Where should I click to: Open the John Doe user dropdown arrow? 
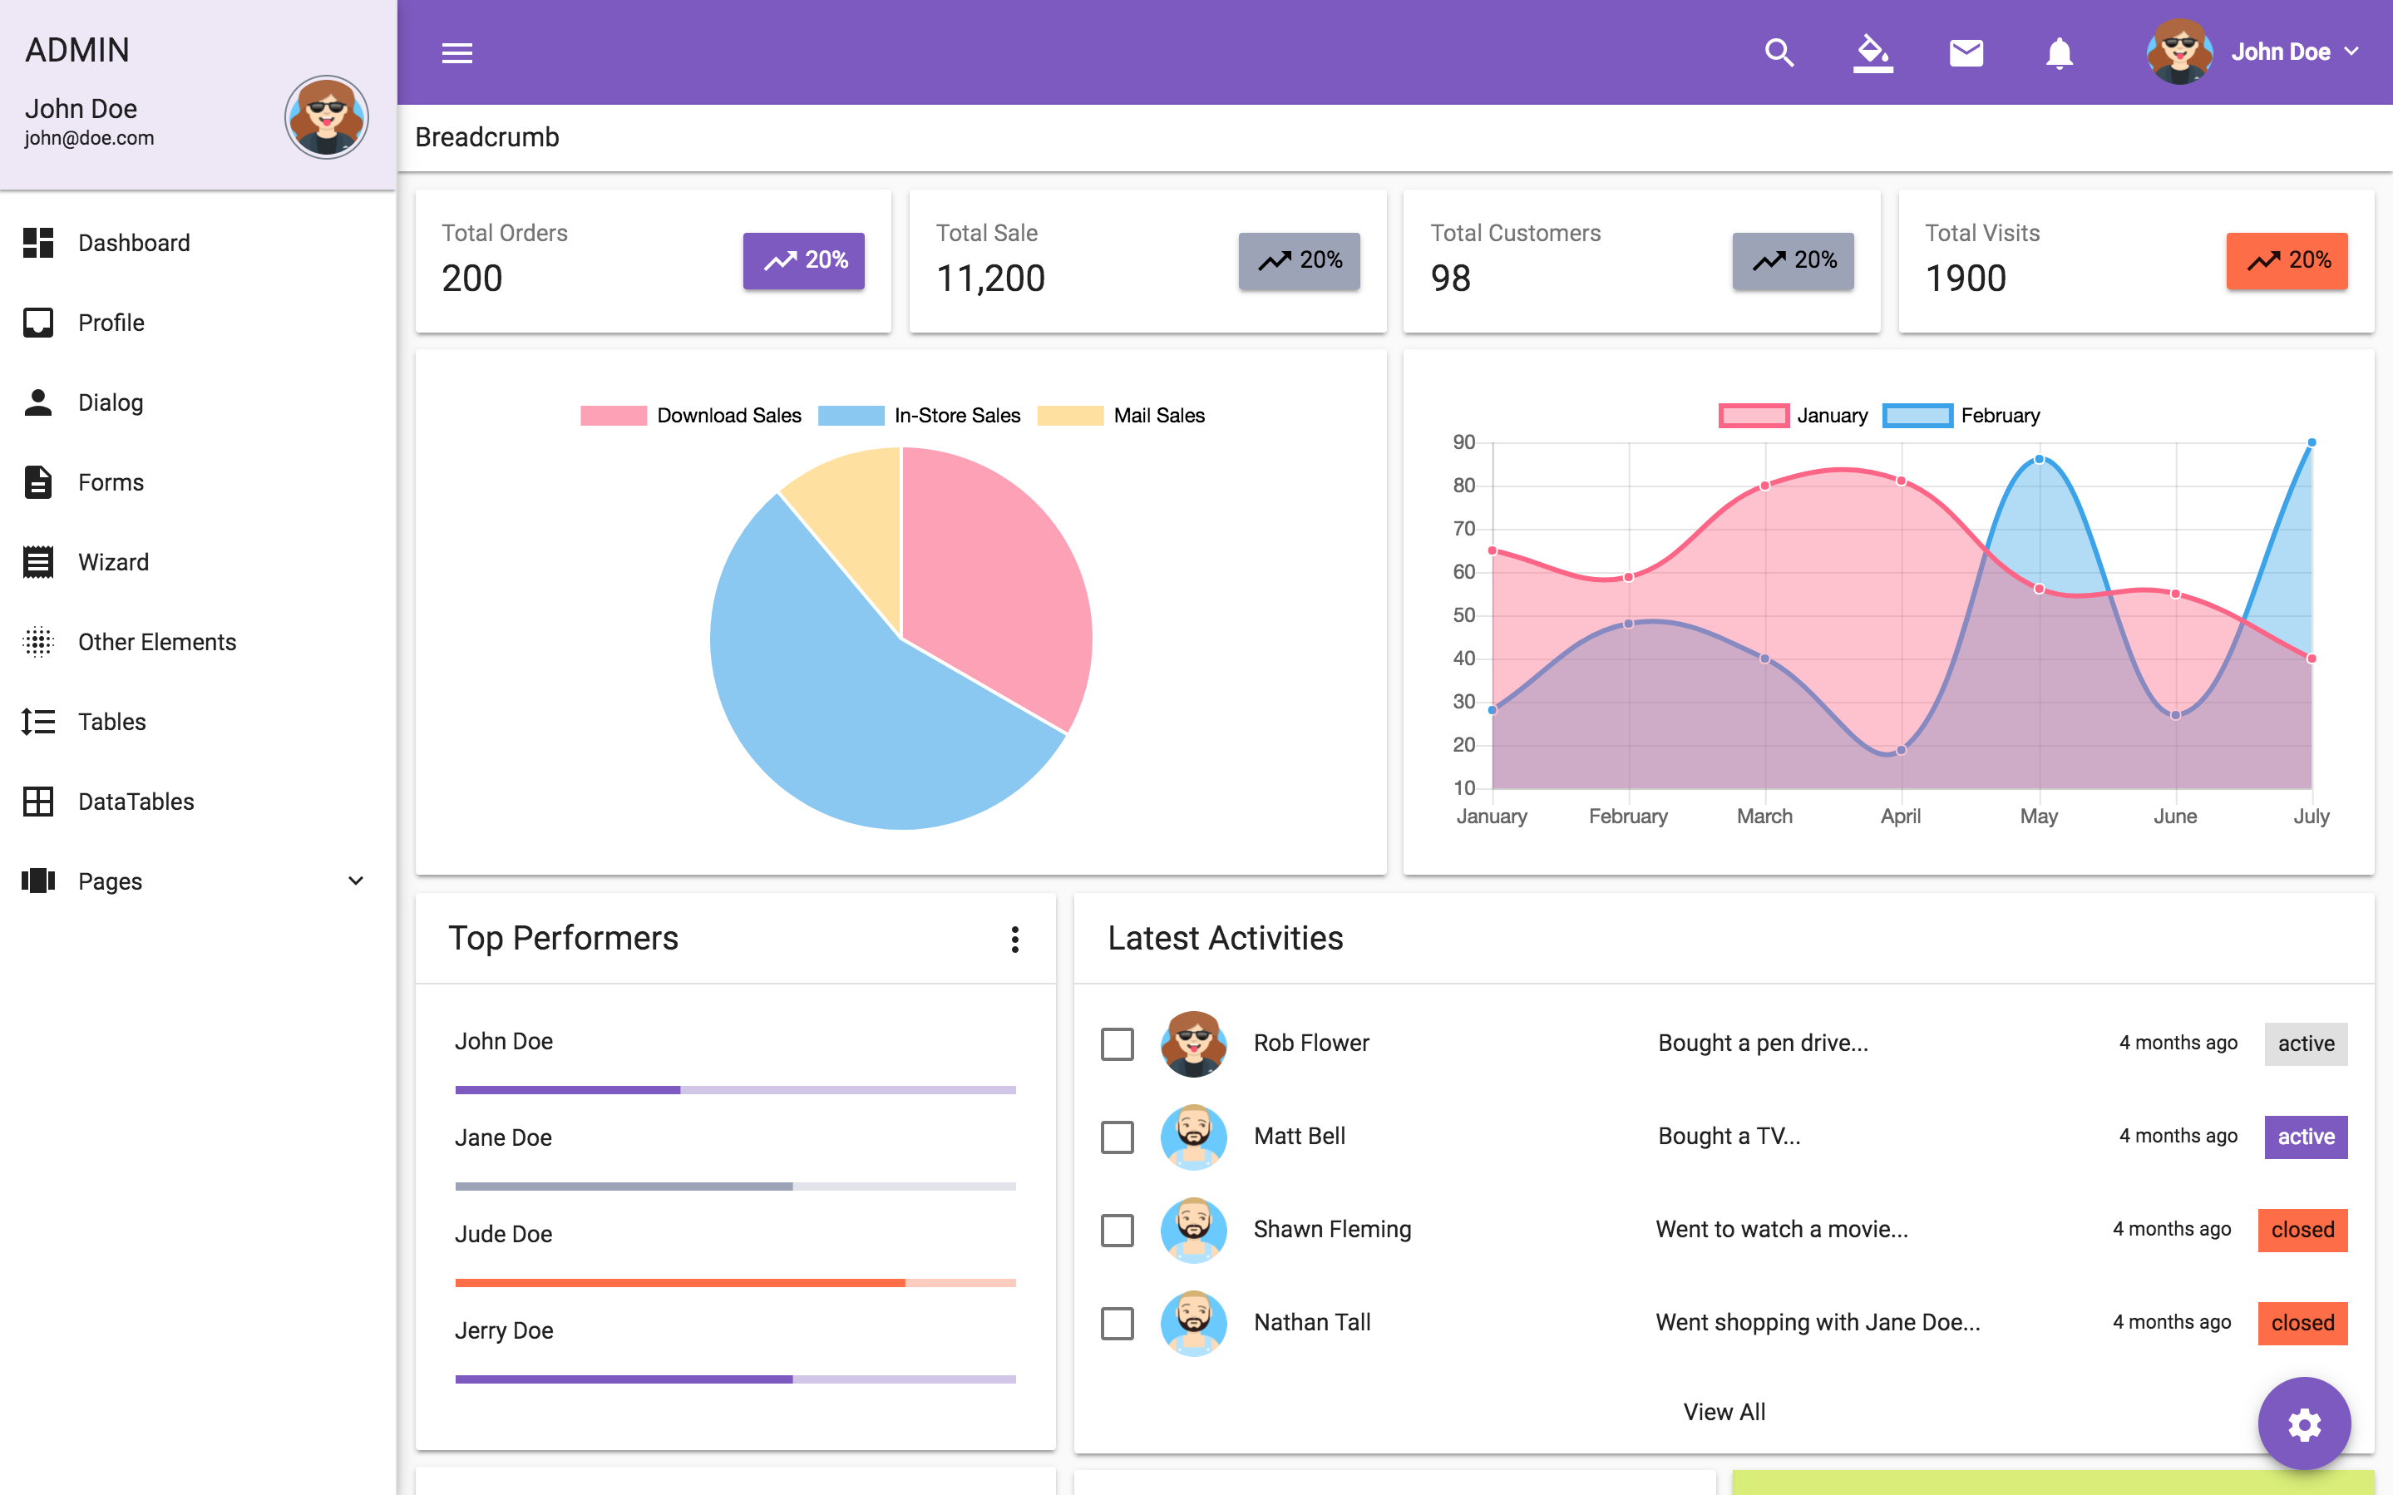[2351, 52]
